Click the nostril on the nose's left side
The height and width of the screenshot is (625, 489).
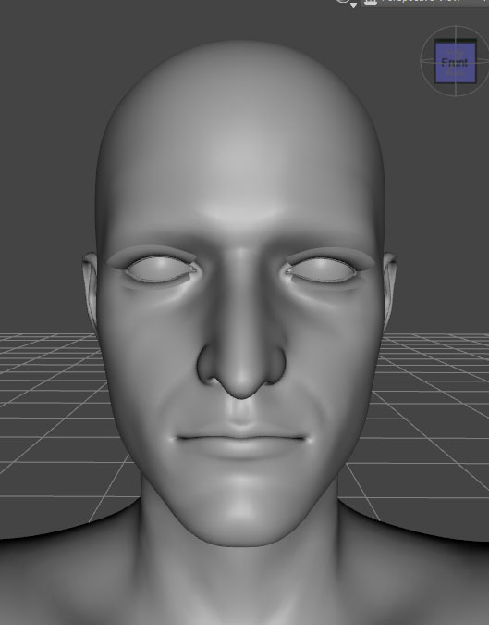tap(207, 365)
